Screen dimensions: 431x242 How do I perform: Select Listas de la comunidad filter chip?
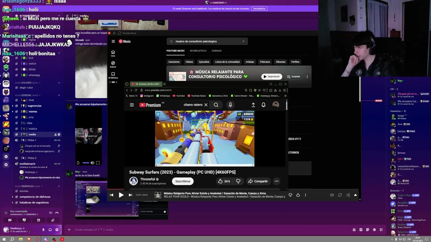227,62
